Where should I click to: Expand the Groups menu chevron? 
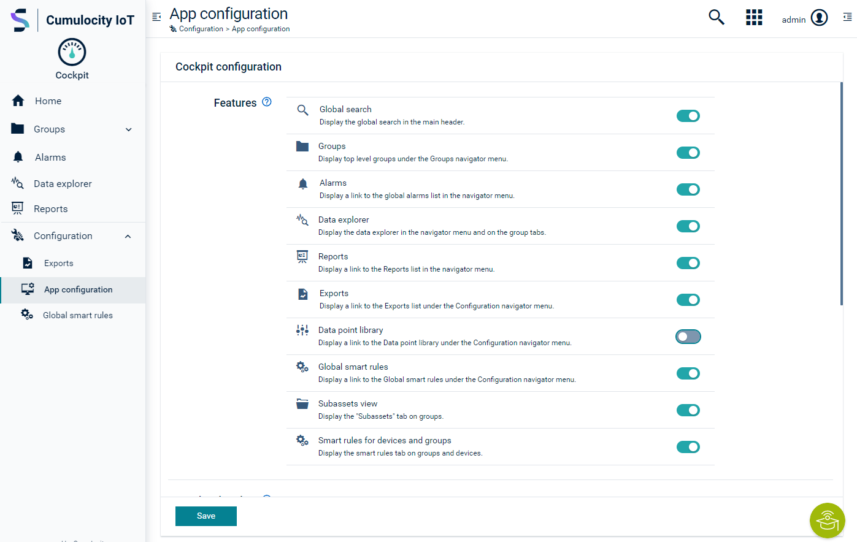click(128, 129)
